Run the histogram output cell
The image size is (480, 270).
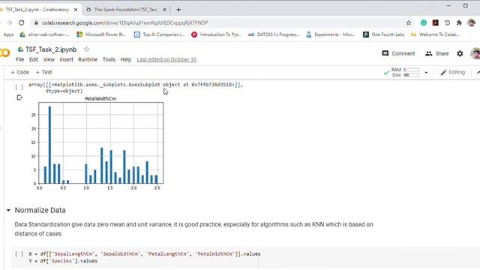19,87
